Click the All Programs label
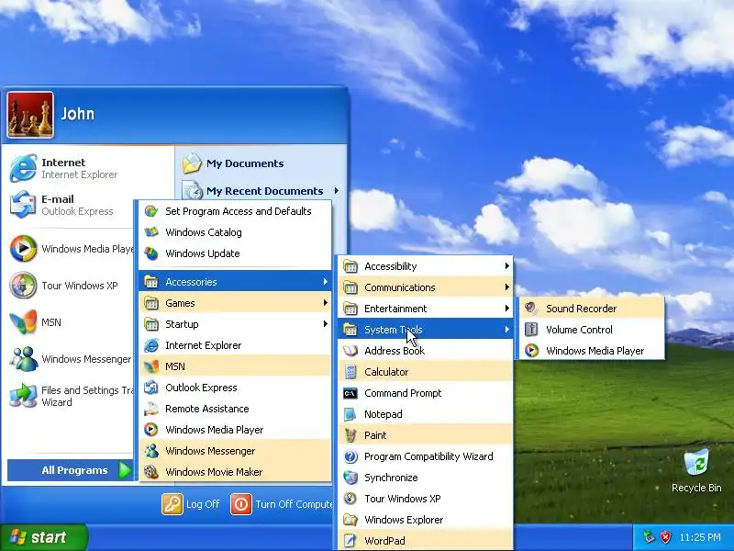Viewport: 734px width, 551px height. 74,470
